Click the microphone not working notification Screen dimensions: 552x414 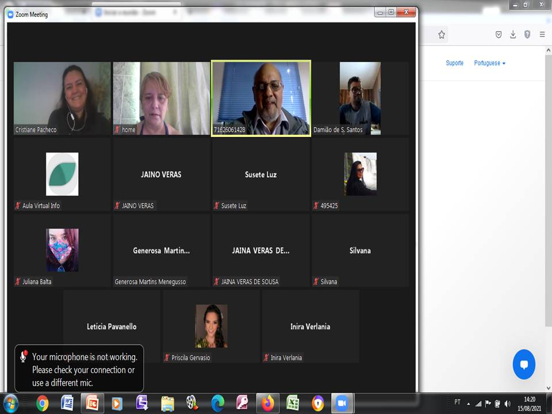click(79, 369)
